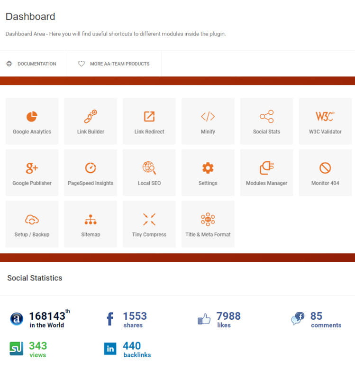Click the "comments" caption text
355x371 pixels.
point(326,325)
